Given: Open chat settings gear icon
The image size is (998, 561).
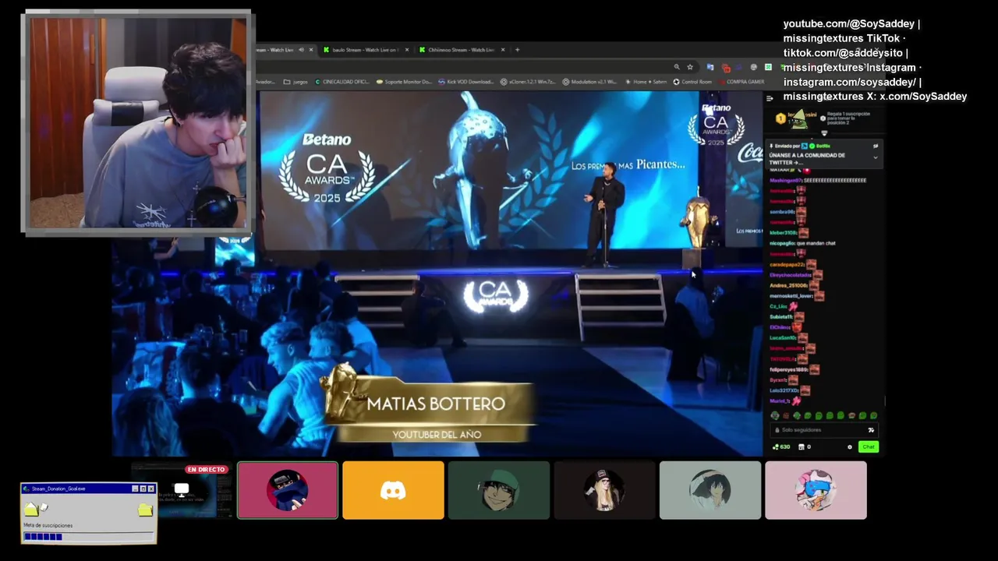Looking at the screenshot, I should pos(850,447).
